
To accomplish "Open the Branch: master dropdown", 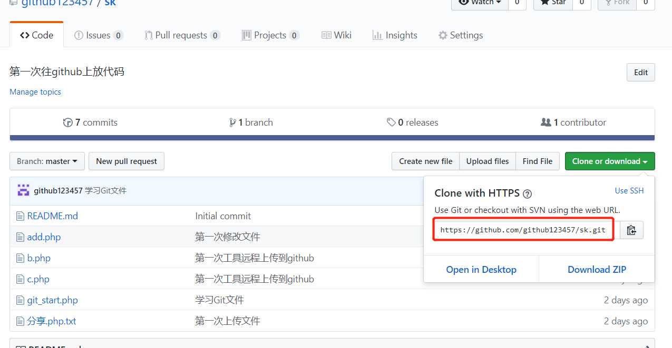I will pyautogui.click(x=47, y=161).
